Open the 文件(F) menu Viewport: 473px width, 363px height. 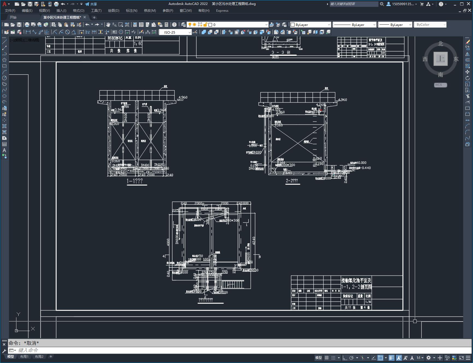[x=10, y=11]
